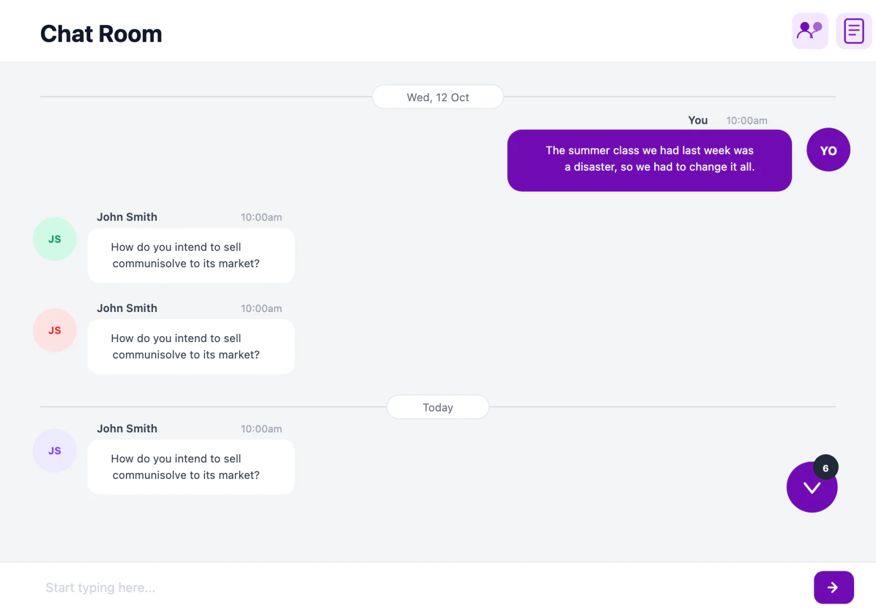Open the notes document icon
The height and width of the screenshot is (613, 876).
(854, 31)
